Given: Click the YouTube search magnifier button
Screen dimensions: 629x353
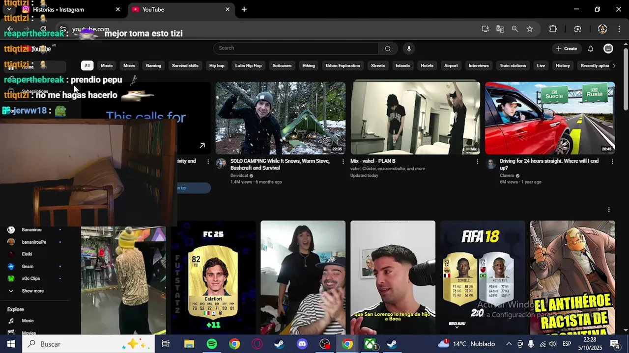Looking at the screenshot, I should tap(388, 49).
